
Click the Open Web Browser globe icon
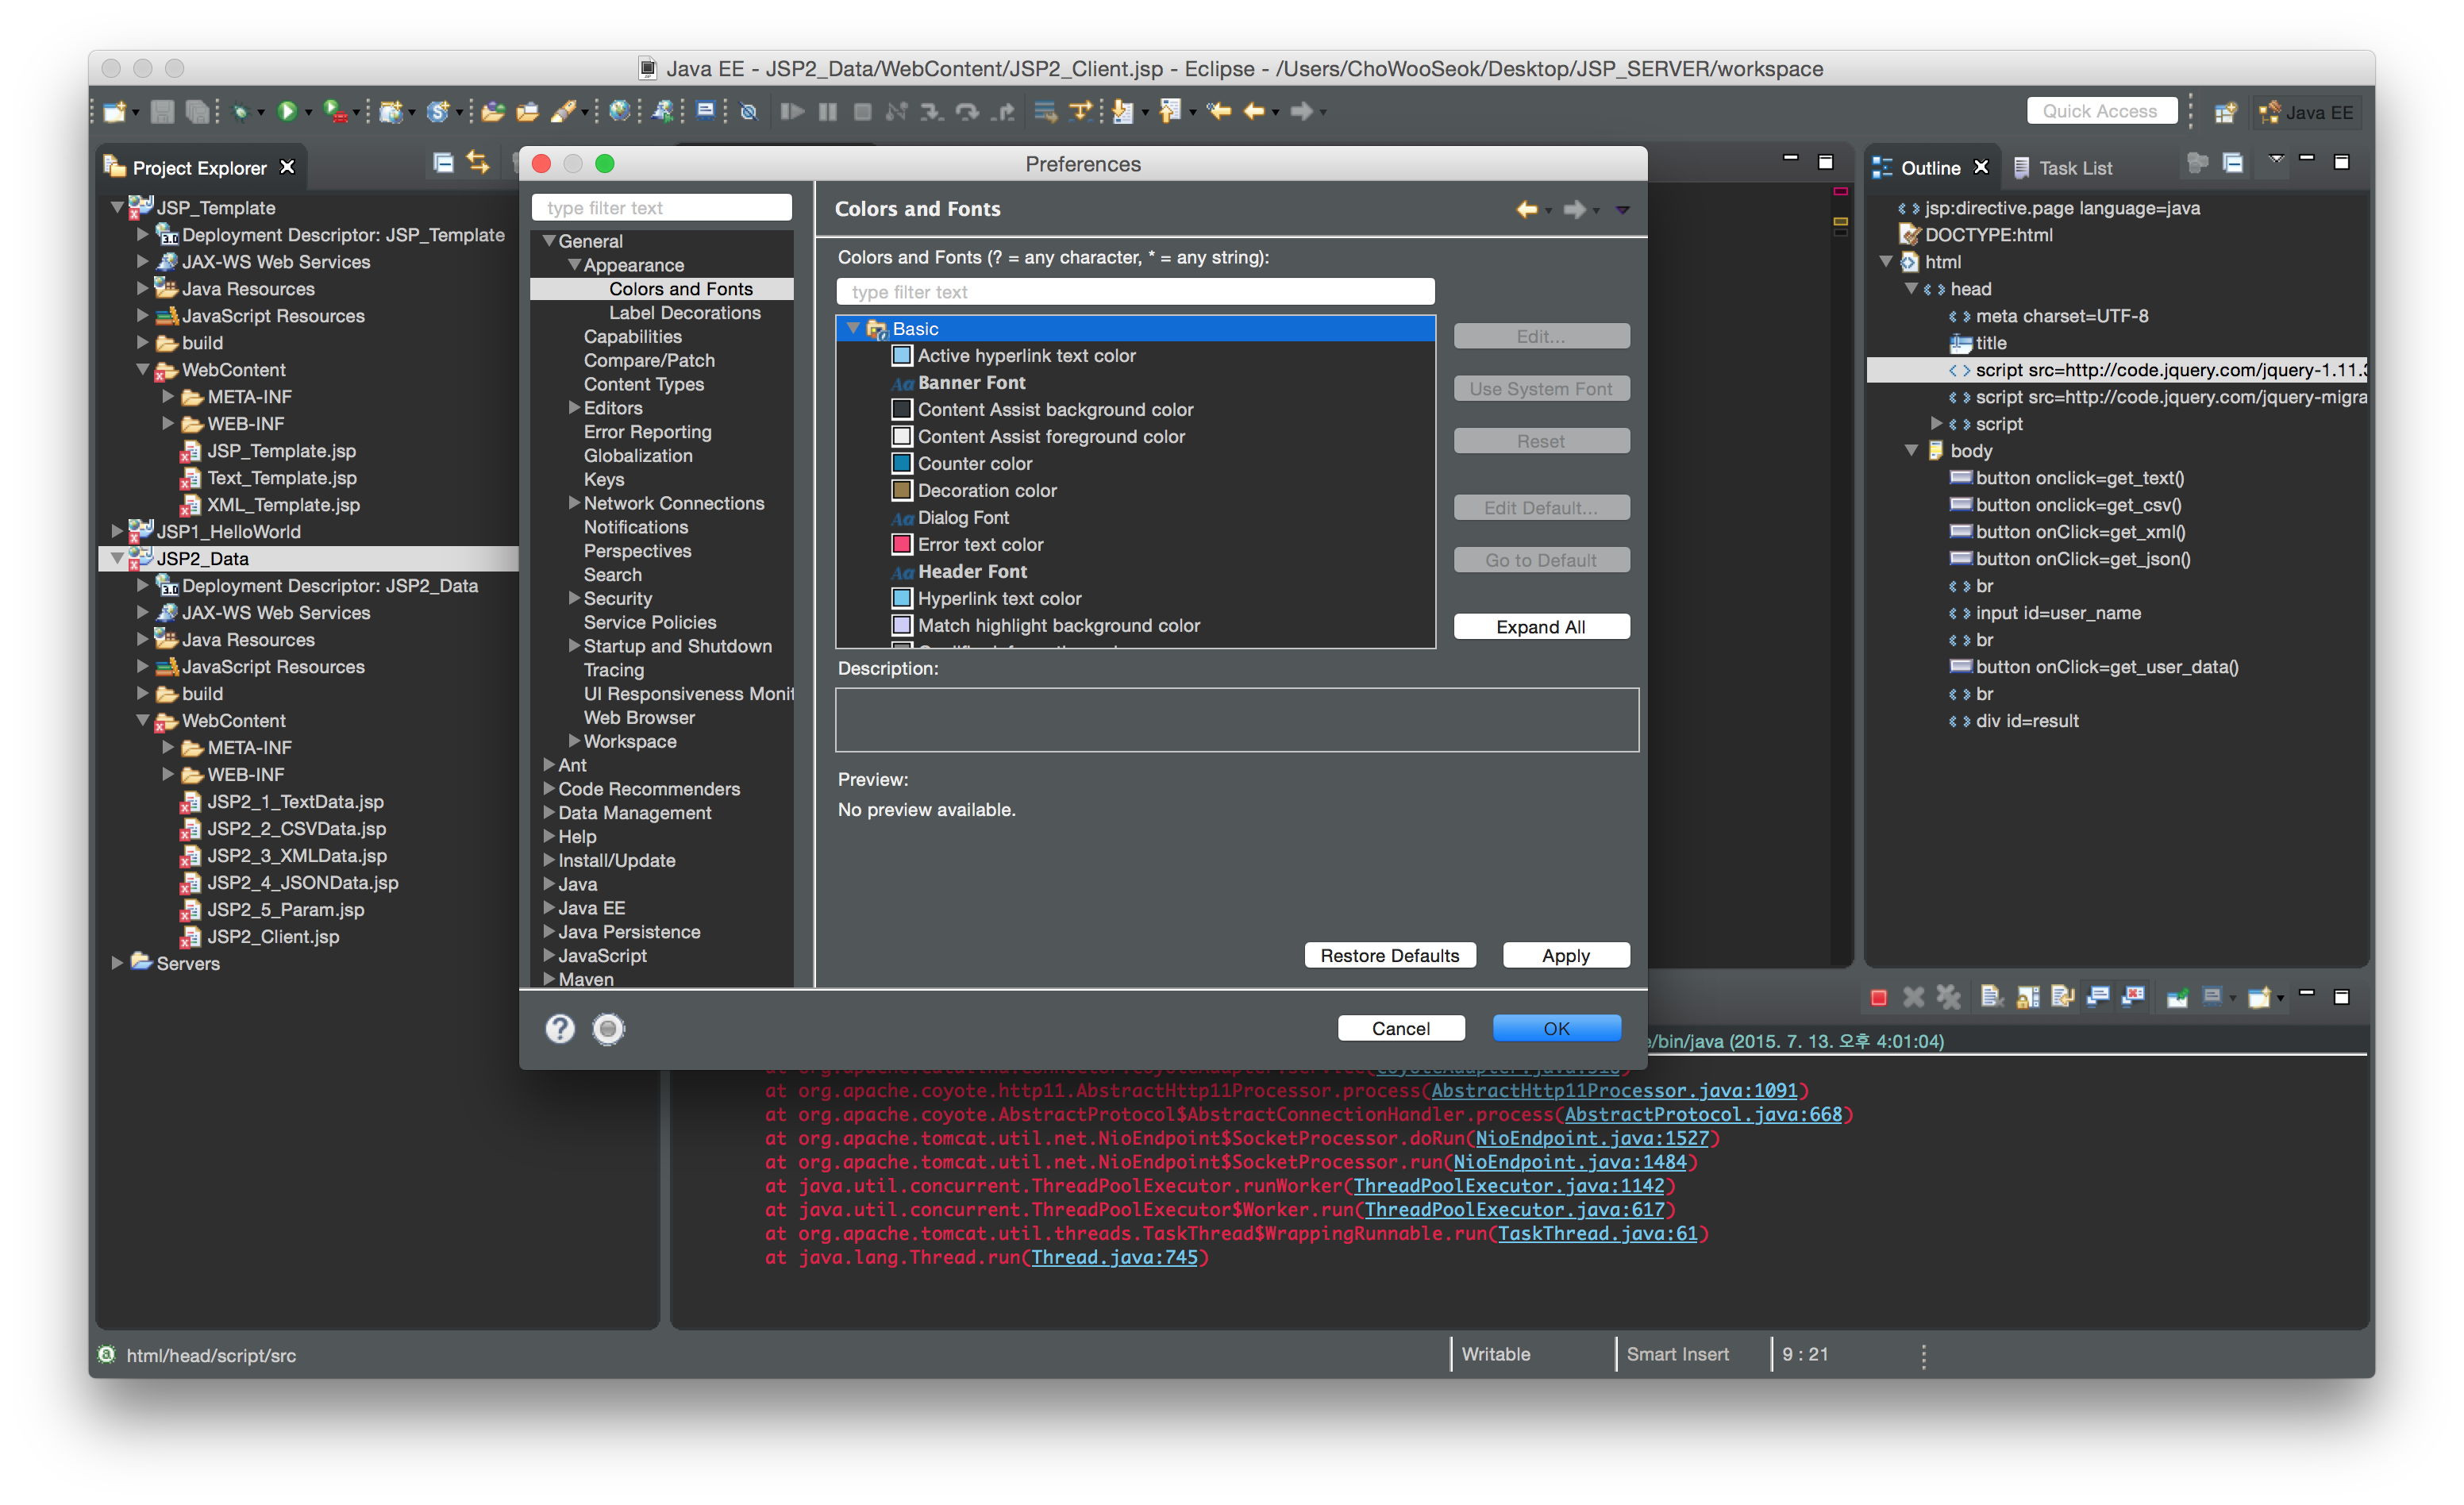(x=619, y=112)
